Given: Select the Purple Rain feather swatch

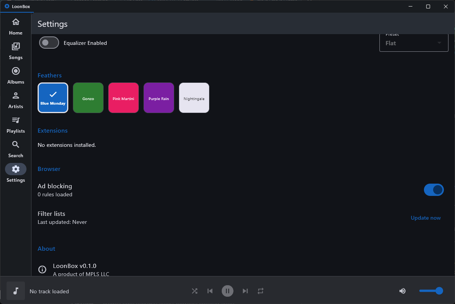Looking at the screenshot, I should click(x=158, y=97).
